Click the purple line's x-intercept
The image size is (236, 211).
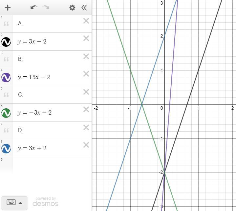click(x=170, y=104)
